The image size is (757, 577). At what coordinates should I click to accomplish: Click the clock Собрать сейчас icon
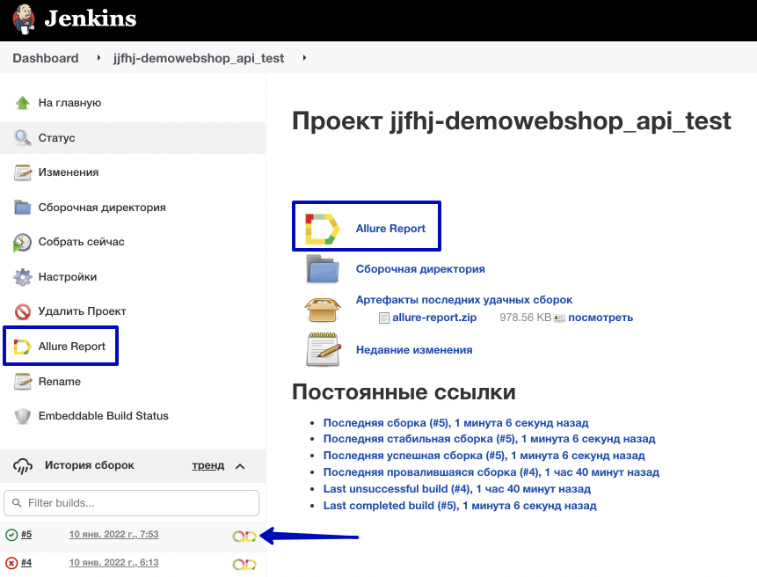tap(22, 243)
